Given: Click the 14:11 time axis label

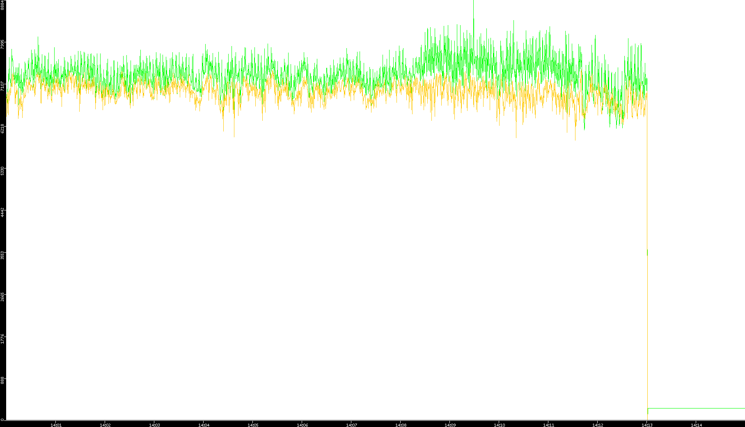Looking at the screenshot, I should pos(548,425).
